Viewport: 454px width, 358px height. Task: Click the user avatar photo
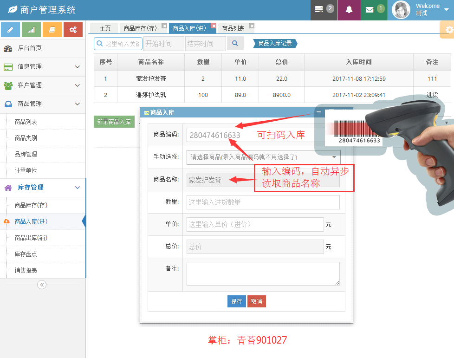pos(401,10)
